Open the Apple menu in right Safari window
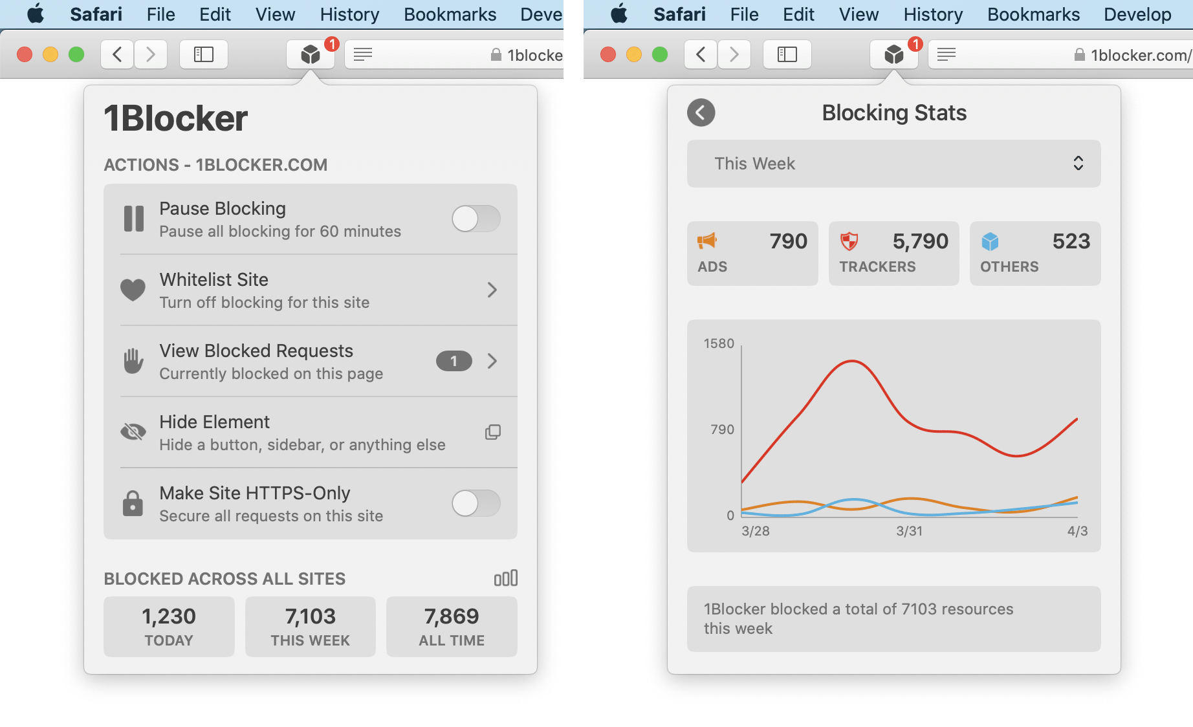This screenshot has width=1193, height=727. click(x=619, y=14)
